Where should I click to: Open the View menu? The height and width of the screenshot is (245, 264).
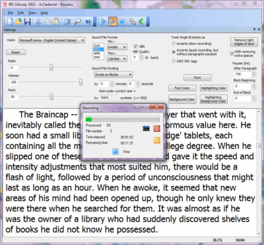(x=32, y=13)
